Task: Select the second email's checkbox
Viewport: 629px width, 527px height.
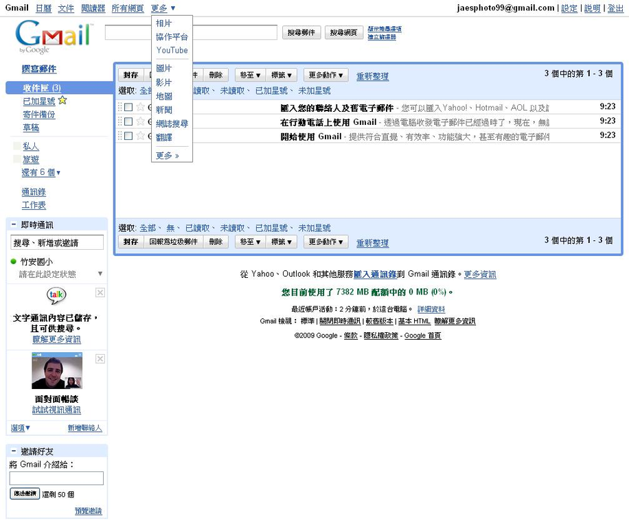Action: [128, 121]
